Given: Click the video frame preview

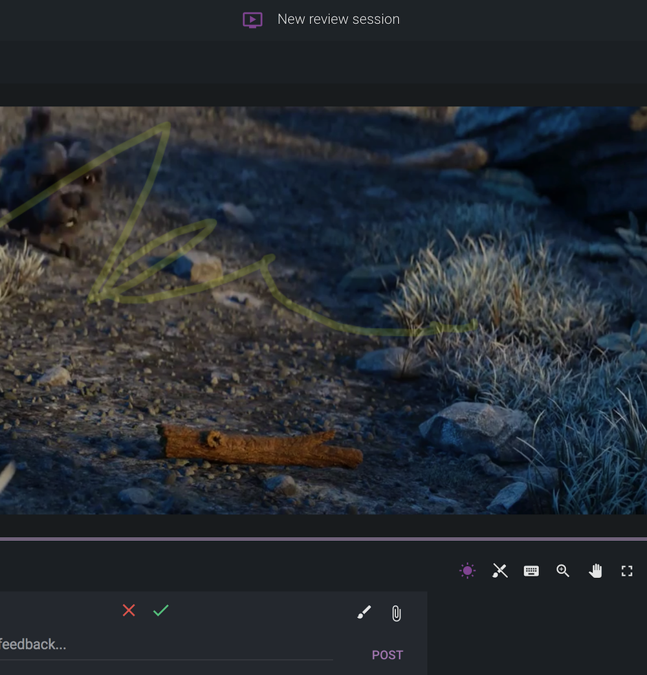Looking at the screenshot, I should [323, 310].
